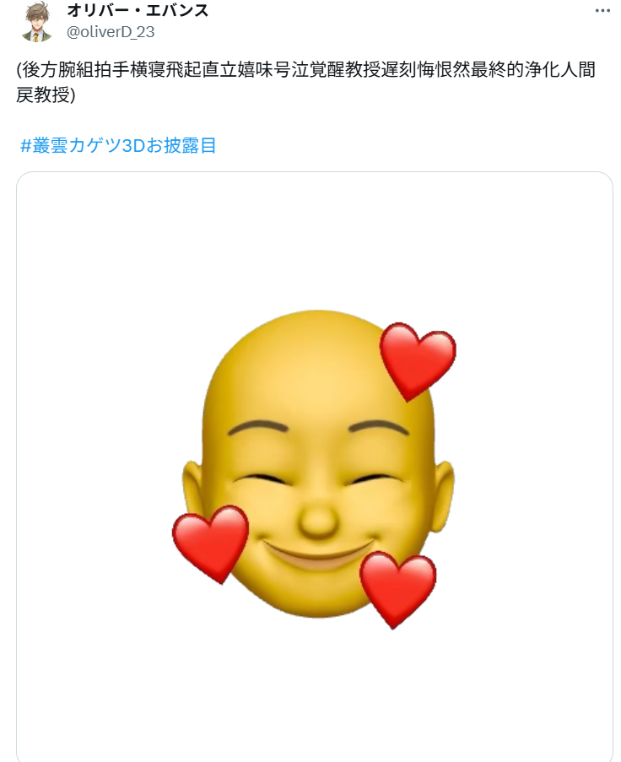The width and height of the screenshot is (621, 762).
Task: Click the memoji ear without a heart beside it
Action: (x=441, y=494)
